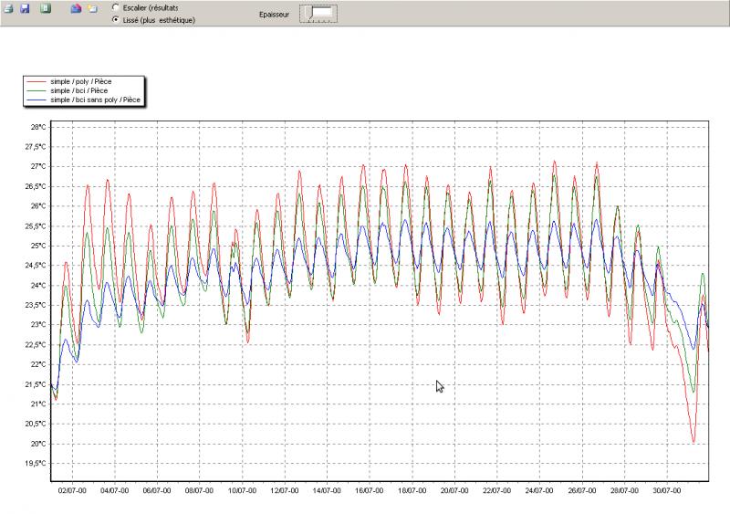Select the Lissé (plus esthétique) radio option

pos(115,19)
